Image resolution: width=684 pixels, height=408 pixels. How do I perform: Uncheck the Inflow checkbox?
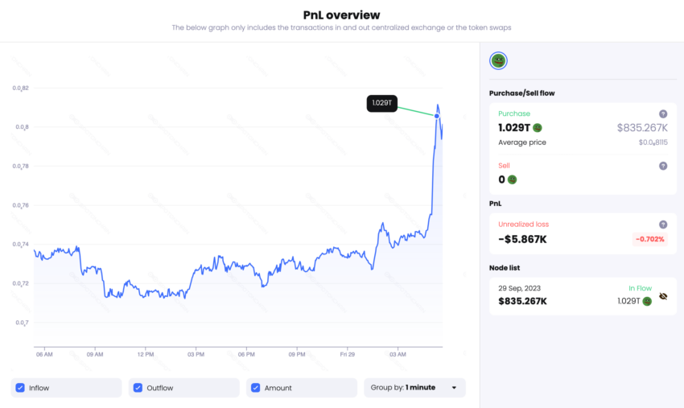point(20,388)
